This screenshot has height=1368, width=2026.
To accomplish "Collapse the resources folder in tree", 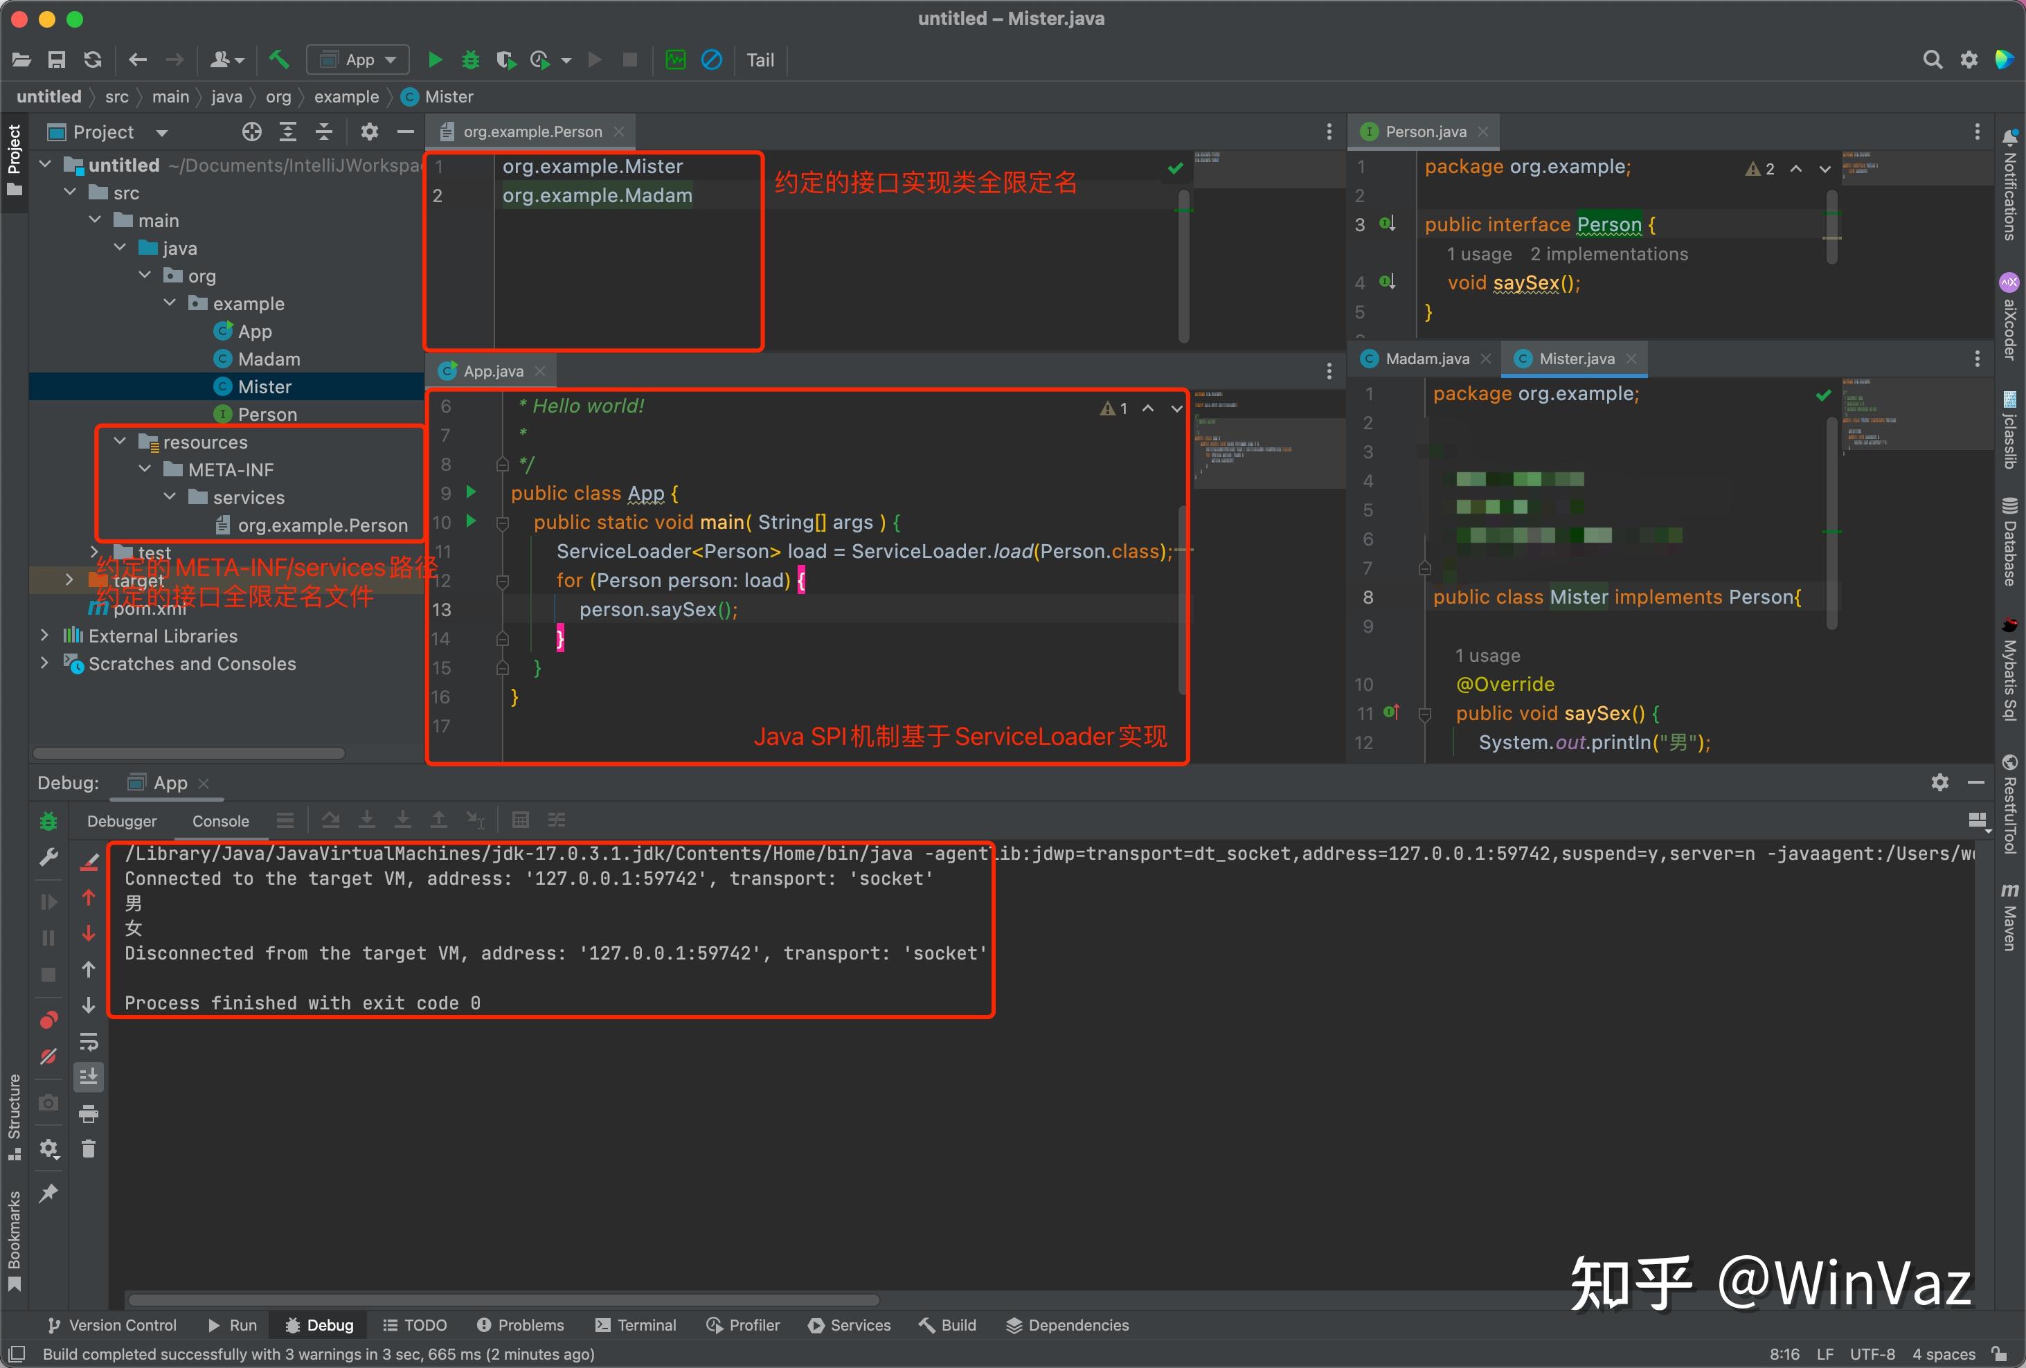I will pos(120,442).
